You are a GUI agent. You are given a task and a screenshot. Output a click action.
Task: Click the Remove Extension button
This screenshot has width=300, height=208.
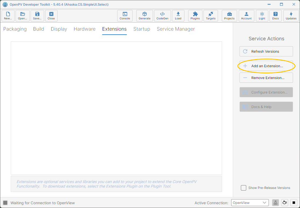coord(266,78)
